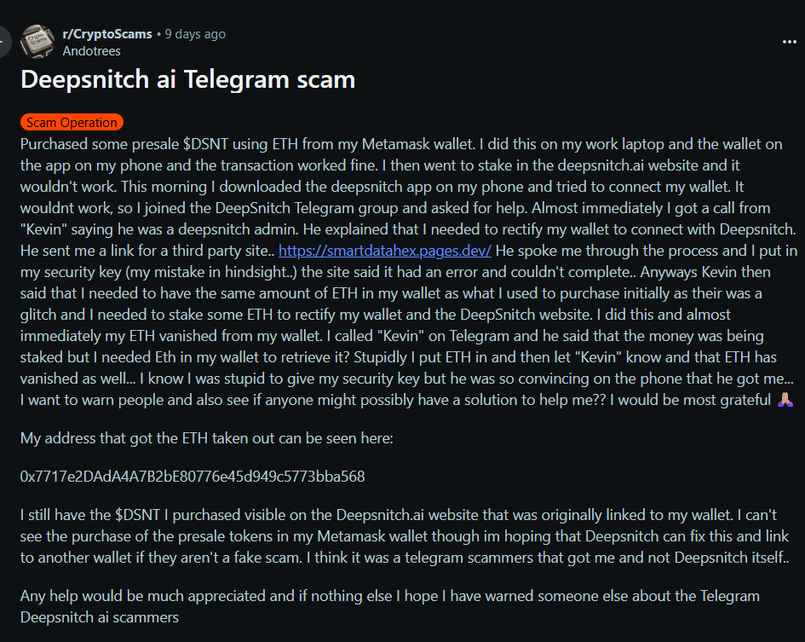Go back using the arrow button at left edge
This screenshot has width=805, height=642.
[x=4, y=42]
